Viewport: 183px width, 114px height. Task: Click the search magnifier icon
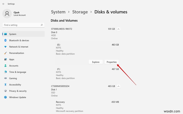42,25
